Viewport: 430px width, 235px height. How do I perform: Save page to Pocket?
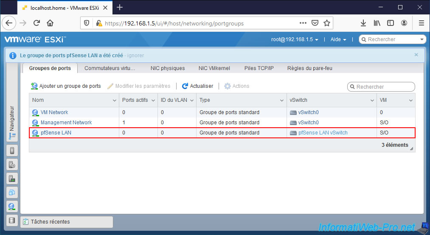point(315,23)
